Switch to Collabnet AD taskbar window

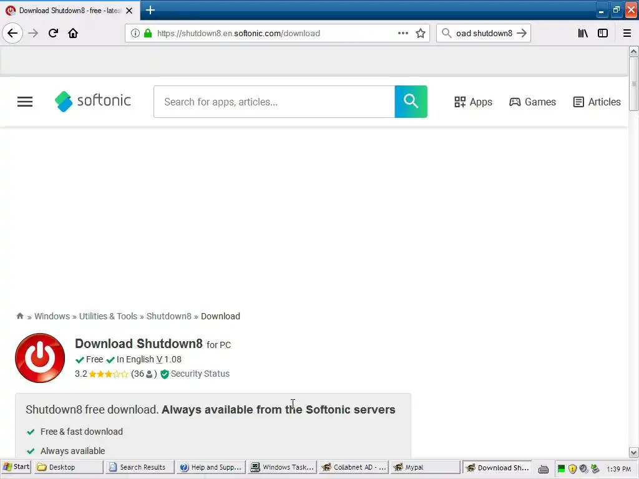pos(354,467)
